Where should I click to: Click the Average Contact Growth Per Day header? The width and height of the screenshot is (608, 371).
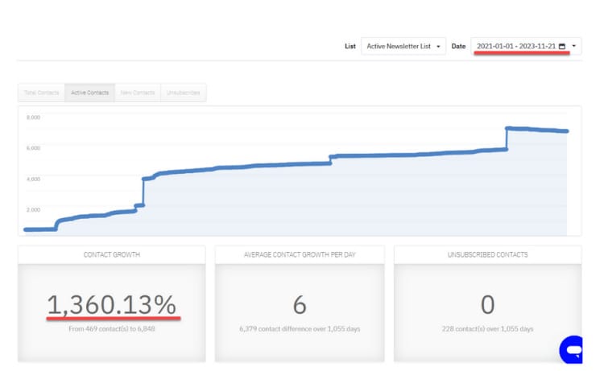(300, 254)
